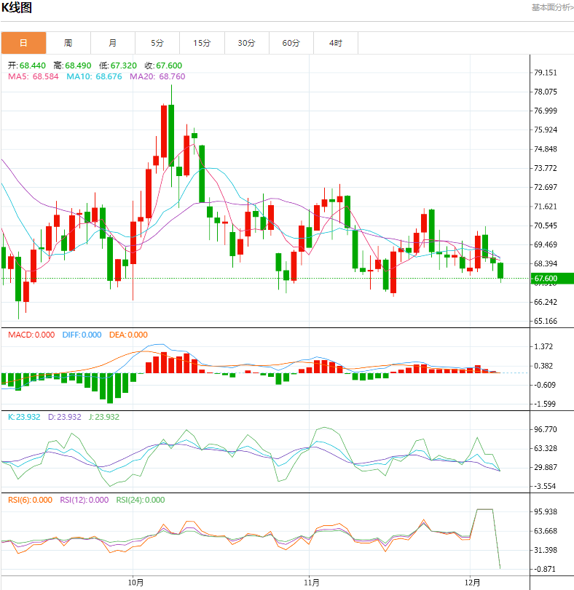Screen dimensions: 574x590
Task: Switch to the 4时 tab
Action: (x=335, y=43)
